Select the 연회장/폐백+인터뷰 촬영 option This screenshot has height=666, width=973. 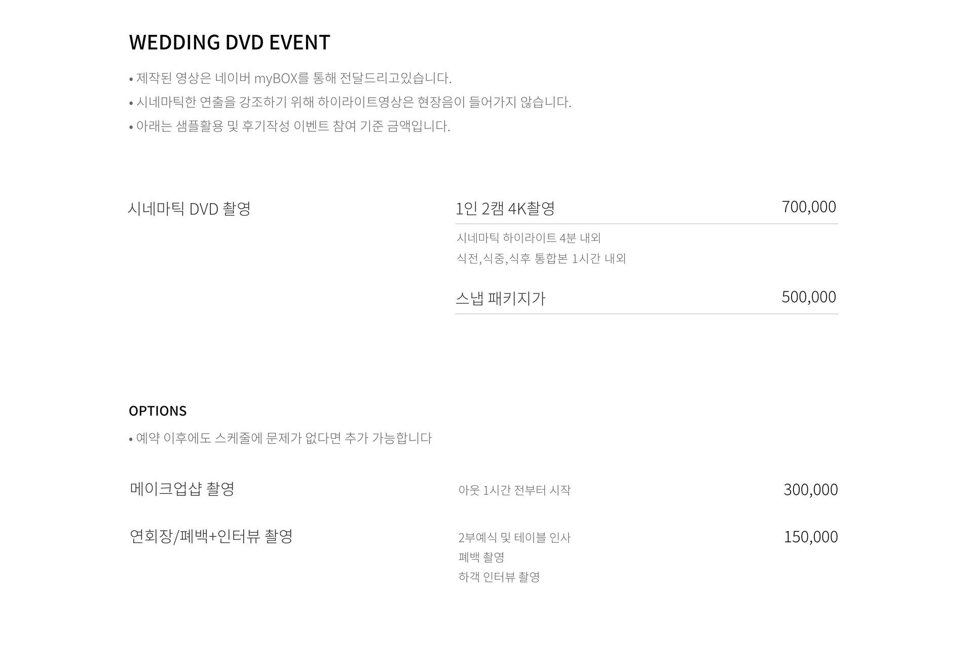click(x=211, y=536)
